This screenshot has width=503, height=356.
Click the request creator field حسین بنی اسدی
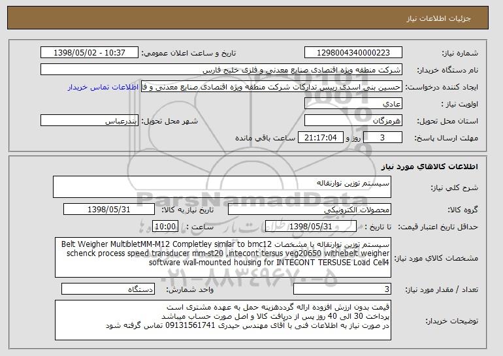(272, 87)
